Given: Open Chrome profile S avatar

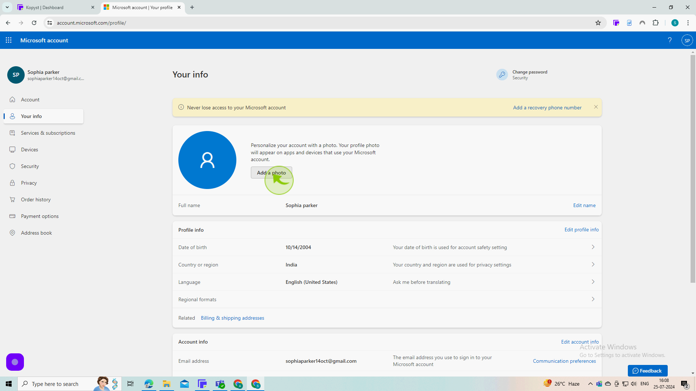Looking at the screenshot, I should click(675, 23).
